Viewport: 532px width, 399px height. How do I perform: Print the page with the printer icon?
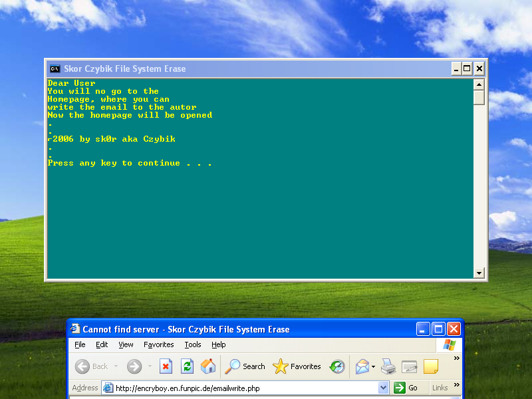388,366
